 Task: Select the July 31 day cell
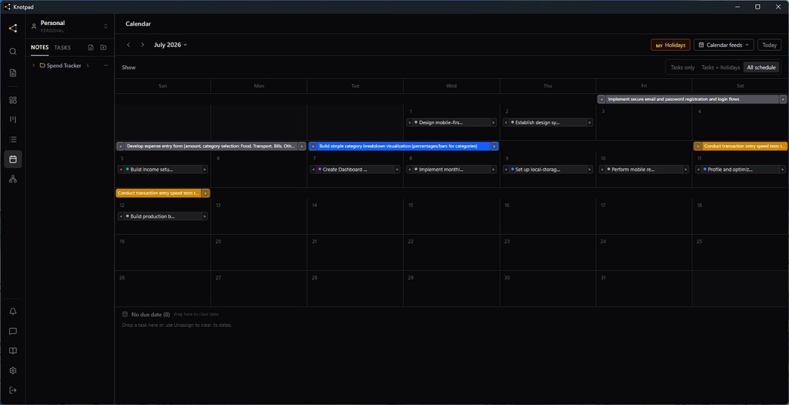coord(644,288)
